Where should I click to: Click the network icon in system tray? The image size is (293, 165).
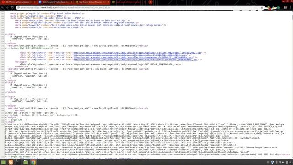point(280,162)
